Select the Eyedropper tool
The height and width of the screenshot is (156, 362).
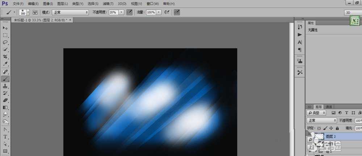[5, 64]
